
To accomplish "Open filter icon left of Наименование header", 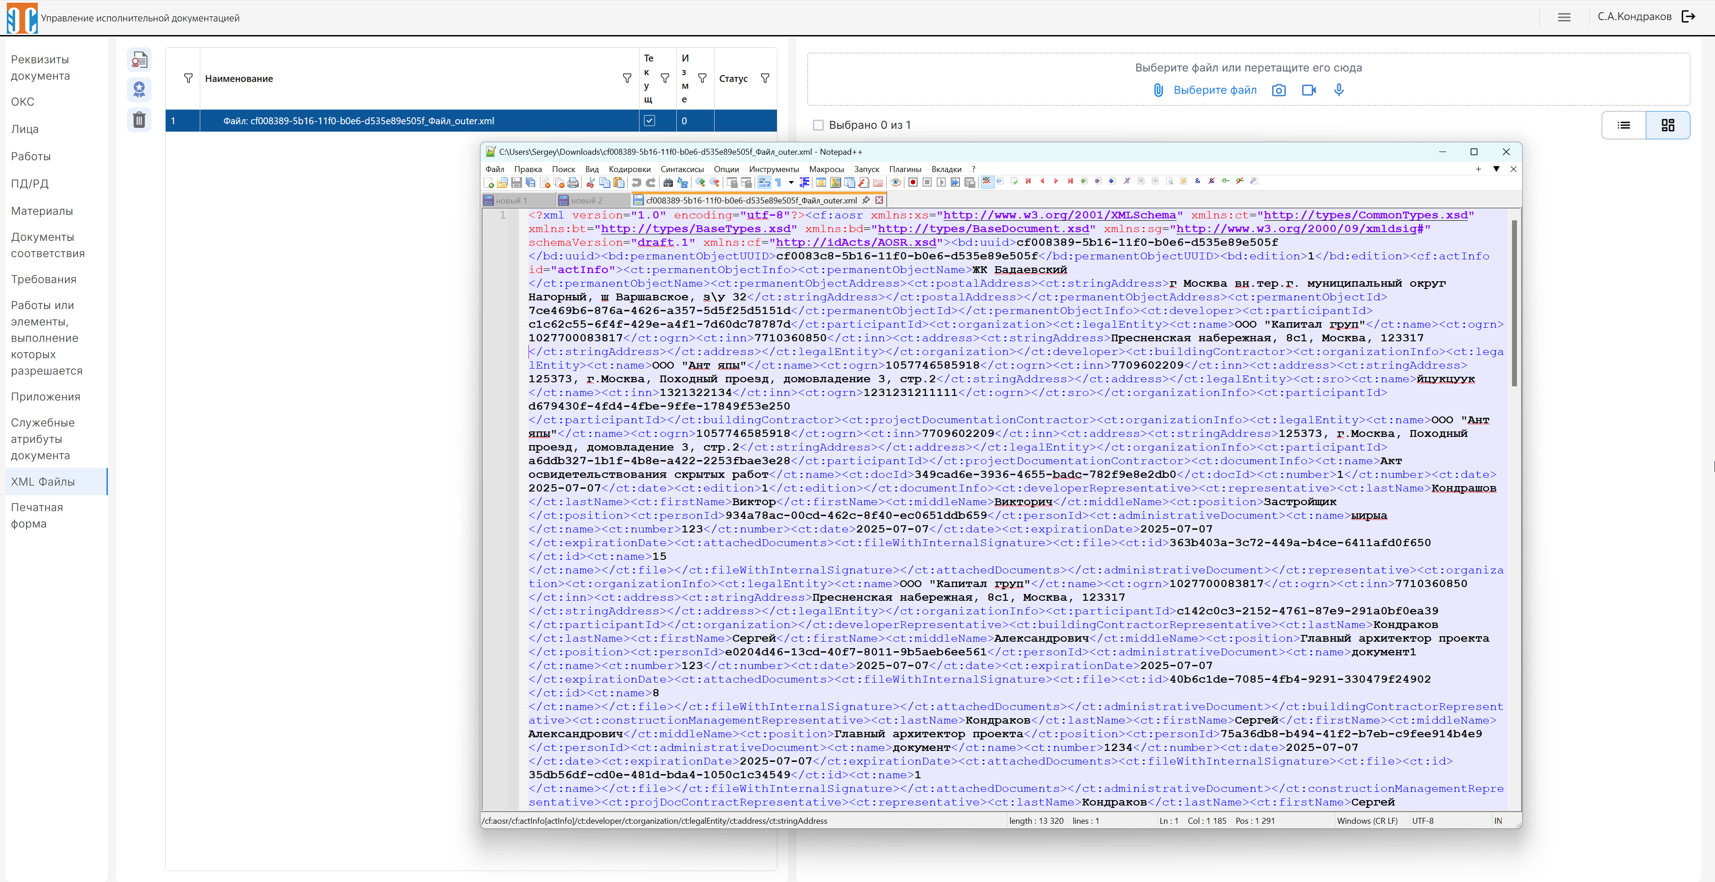I will point(188,79).
